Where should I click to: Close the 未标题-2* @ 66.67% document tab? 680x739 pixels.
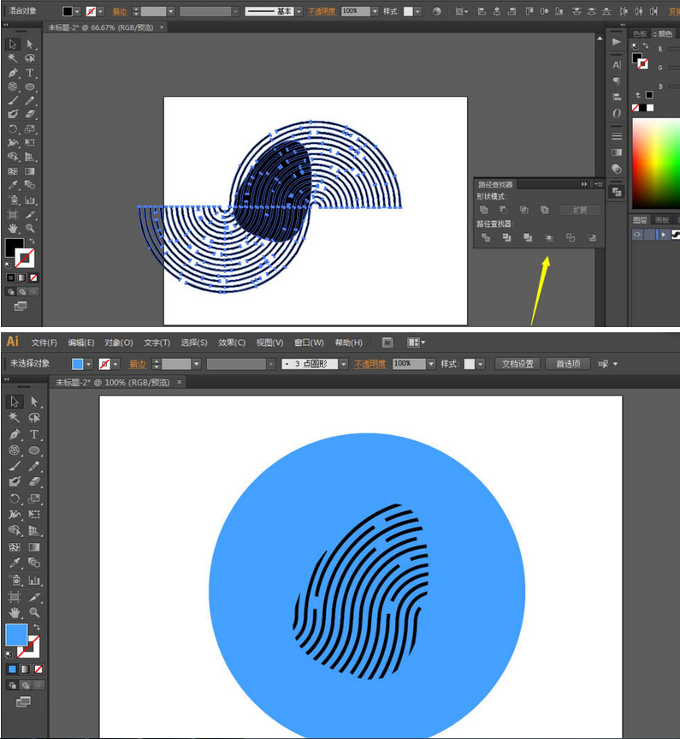(x=163, y=27)
